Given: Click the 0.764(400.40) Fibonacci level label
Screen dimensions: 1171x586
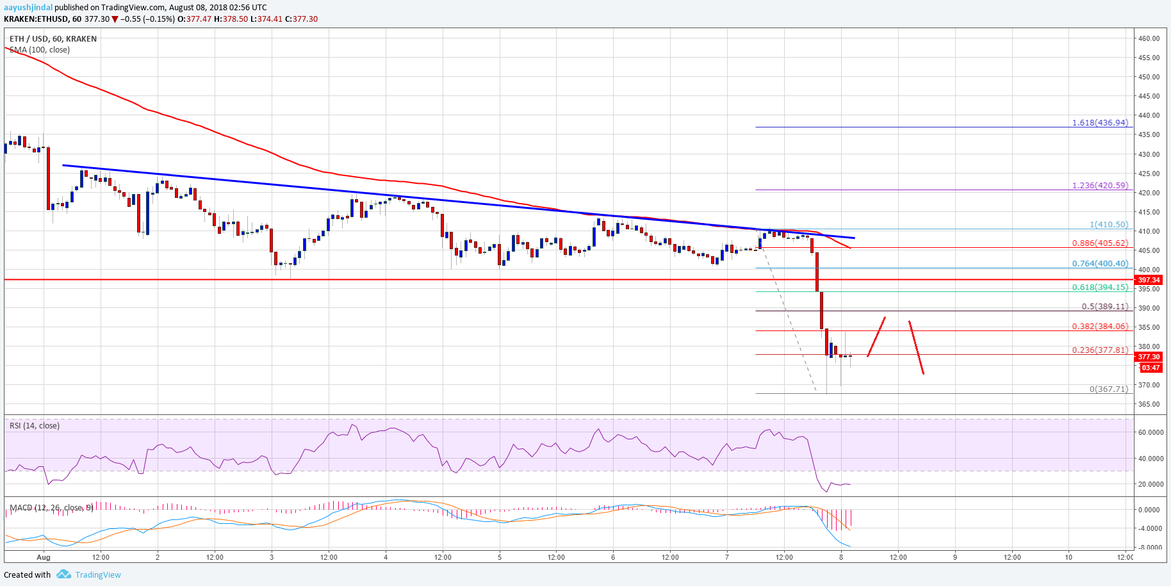Looking at the screenshot, I should 1100,264.
